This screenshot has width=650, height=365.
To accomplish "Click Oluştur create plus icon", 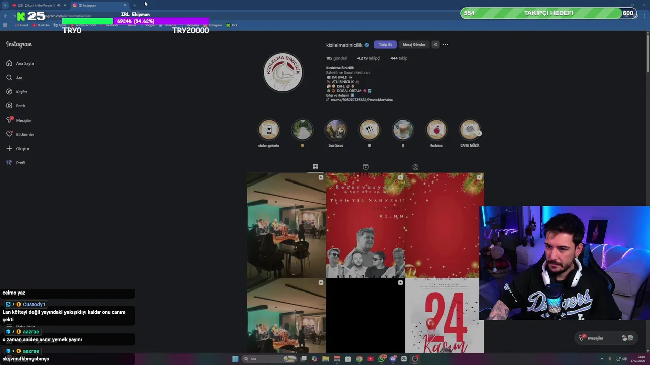I will tap(9, 149).
